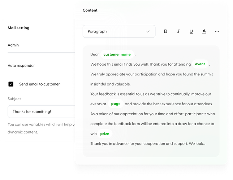Select the prize variable chip
This screenshot has width=233, height=180.
105,134
